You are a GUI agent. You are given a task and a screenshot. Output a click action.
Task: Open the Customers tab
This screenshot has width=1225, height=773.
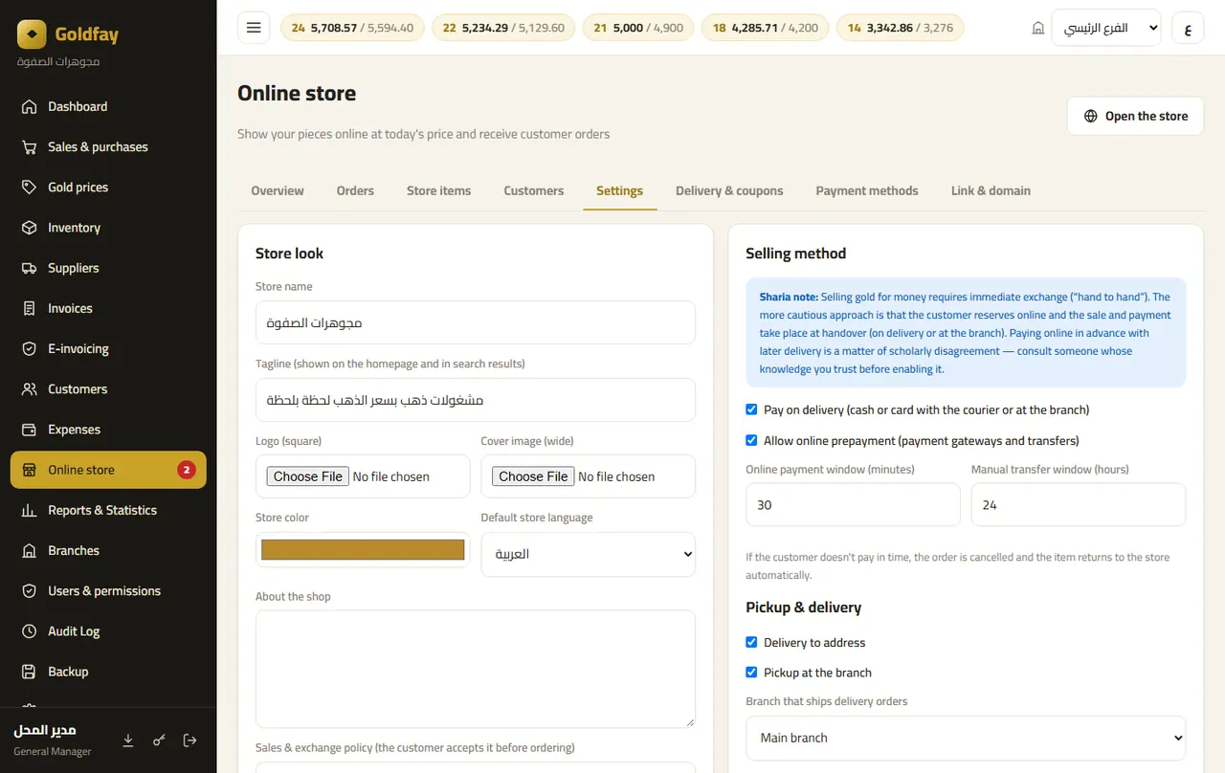[x=534, y=190]
